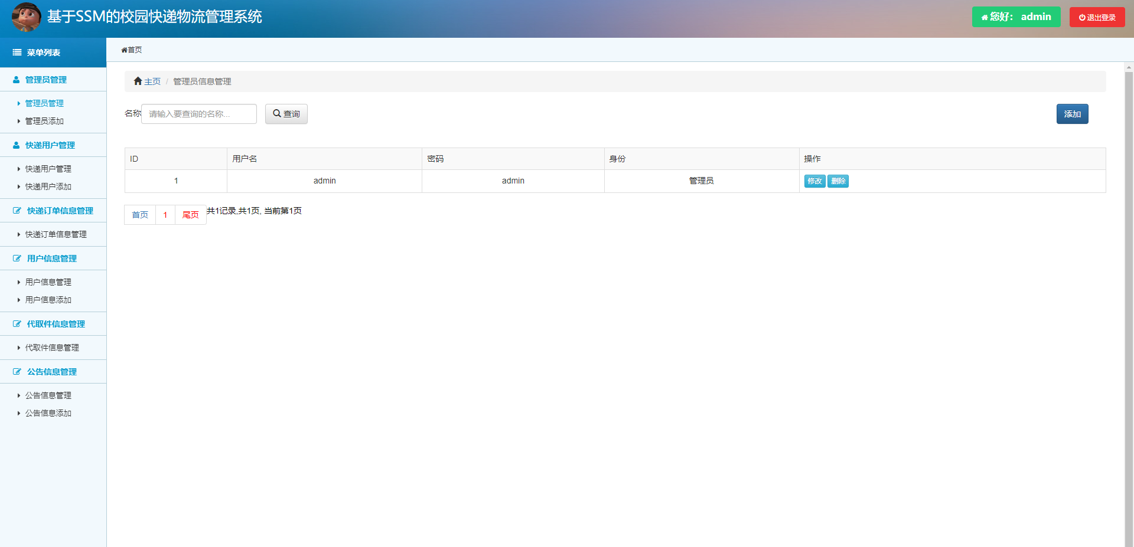Screen dimensions: 1134x547
Task: Click the home icon in the top tab bar
Action: pyautogui.click(x=124, y=50)
